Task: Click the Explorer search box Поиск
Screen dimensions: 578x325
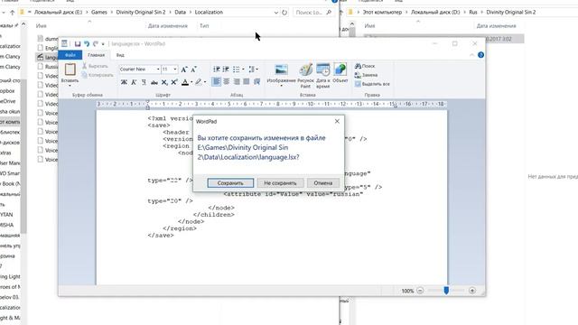Action: click(313, 12)
